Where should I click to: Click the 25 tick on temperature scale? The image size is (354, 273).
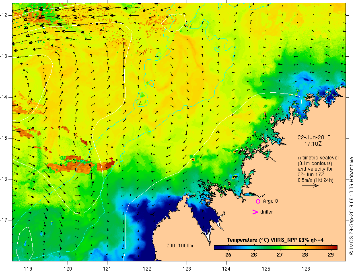click(x=228, y=255)
